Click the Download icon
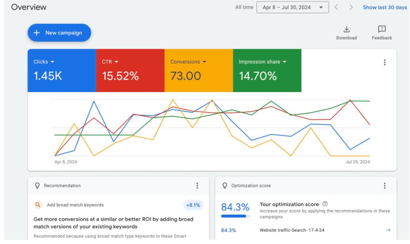Viewport: 410px width, 244px height. [346, 29]
